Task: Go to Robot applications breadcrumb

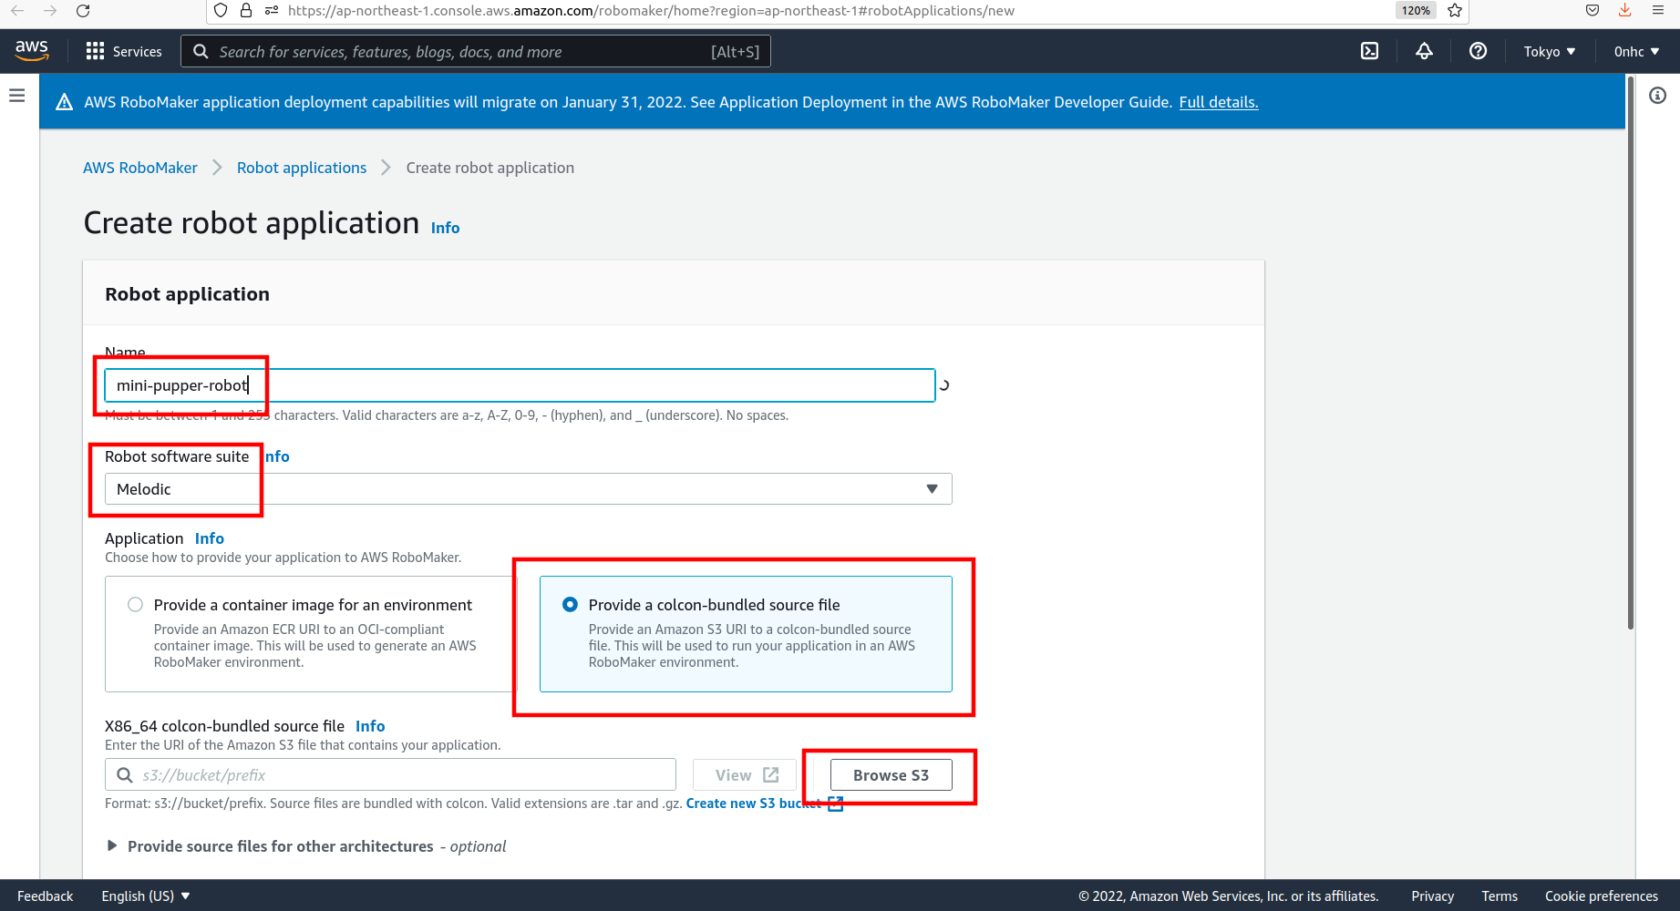Action: pyautogui.click(x=302, y=168)
